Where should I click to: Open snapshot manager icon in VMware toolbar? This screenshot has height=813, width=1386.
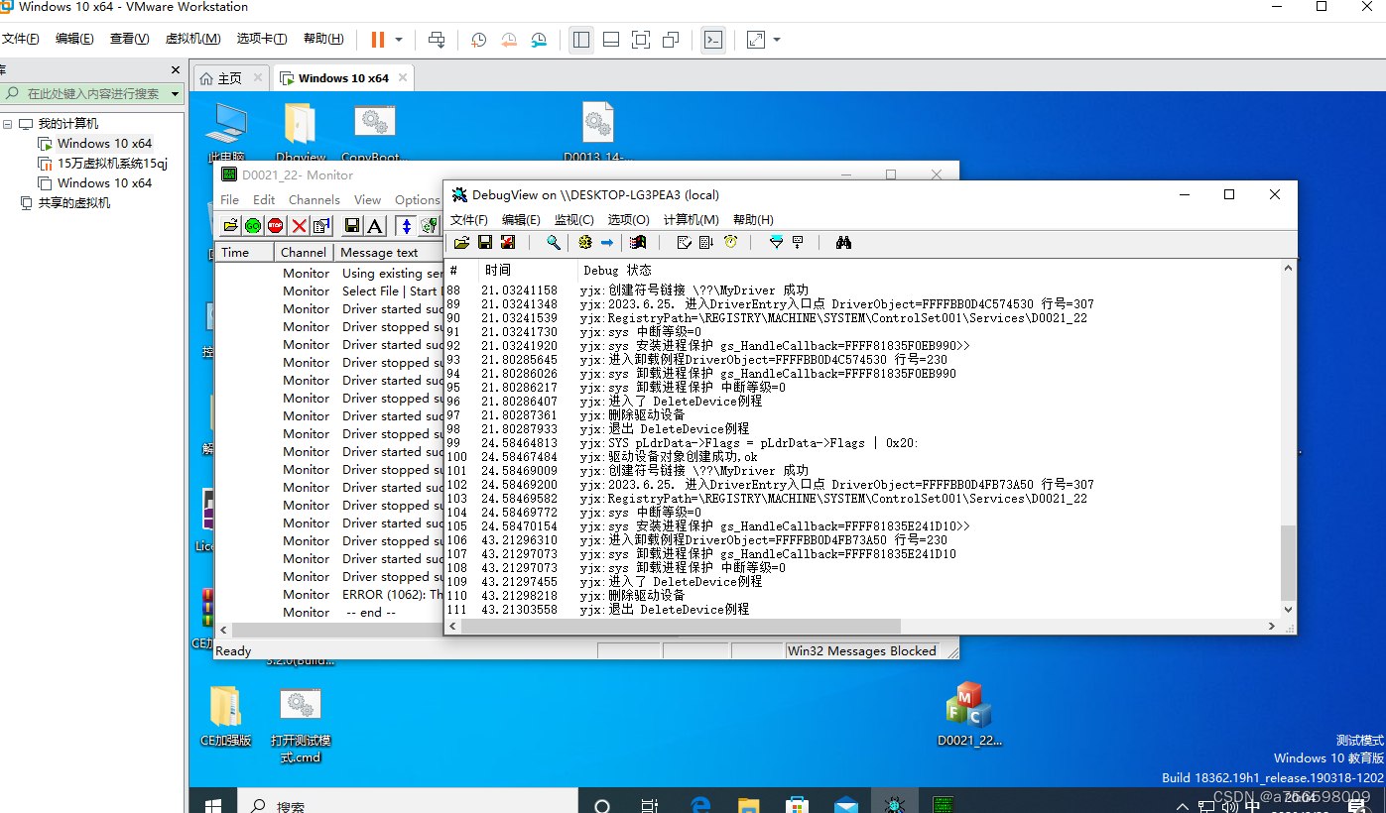click(x=539, y=40)
